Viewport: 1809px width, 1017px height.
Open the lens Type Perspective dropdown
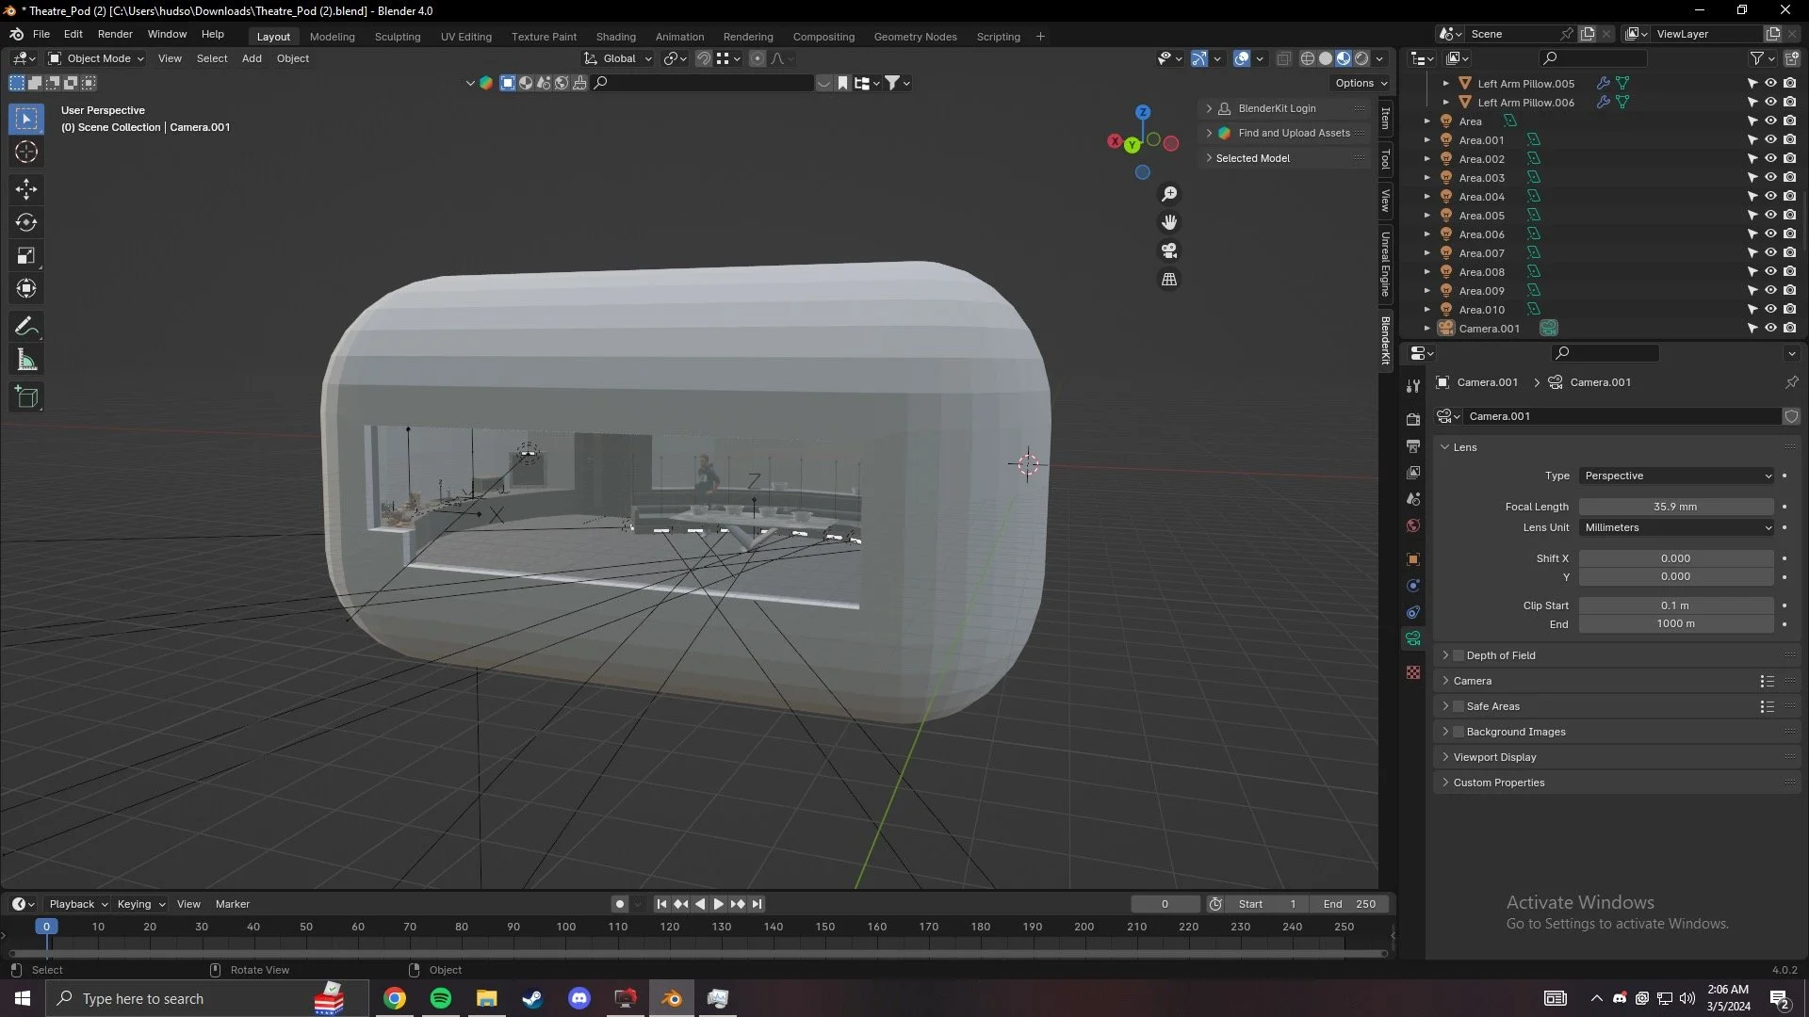[x=1677, y=476]
